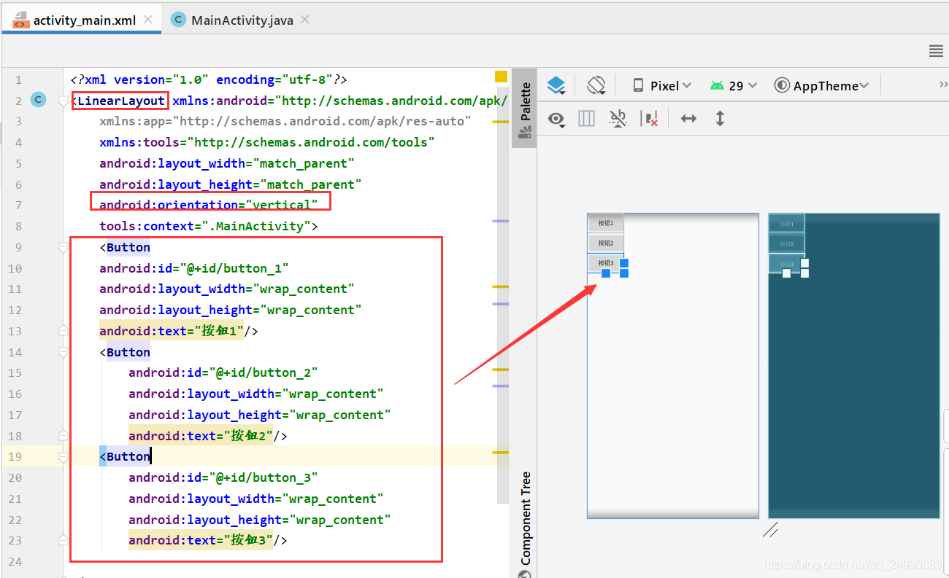The image size is (949, 578).
Task: Click the orientation rotate icon
Action: 596,86
